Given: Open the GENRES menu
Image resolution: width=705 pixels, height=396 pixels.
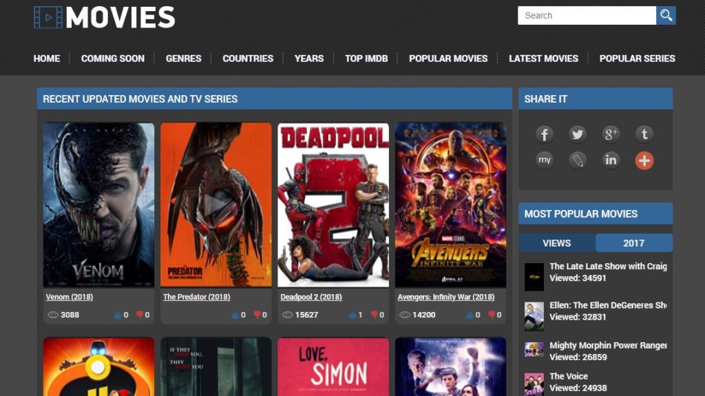Looking at the screenshot, I should [183, 59].
